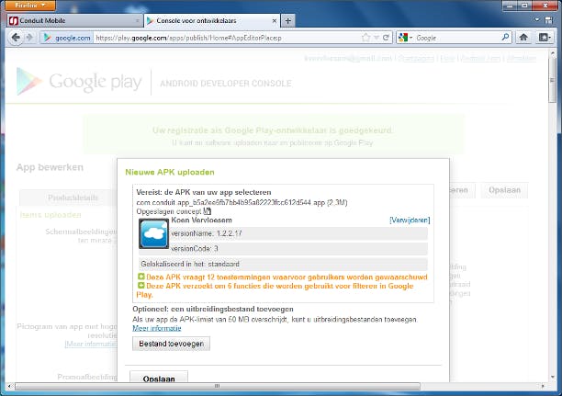The height and width of the screenshot is (396, 562).
Task: Select the Console voor ontwikkelaars tab
Action: click(x=212, y=21)
